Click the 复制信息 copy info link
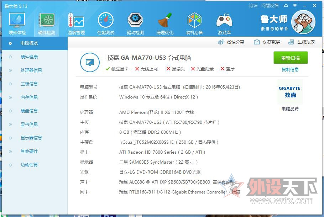Screen dimensions: 324x217 point(290,70)
